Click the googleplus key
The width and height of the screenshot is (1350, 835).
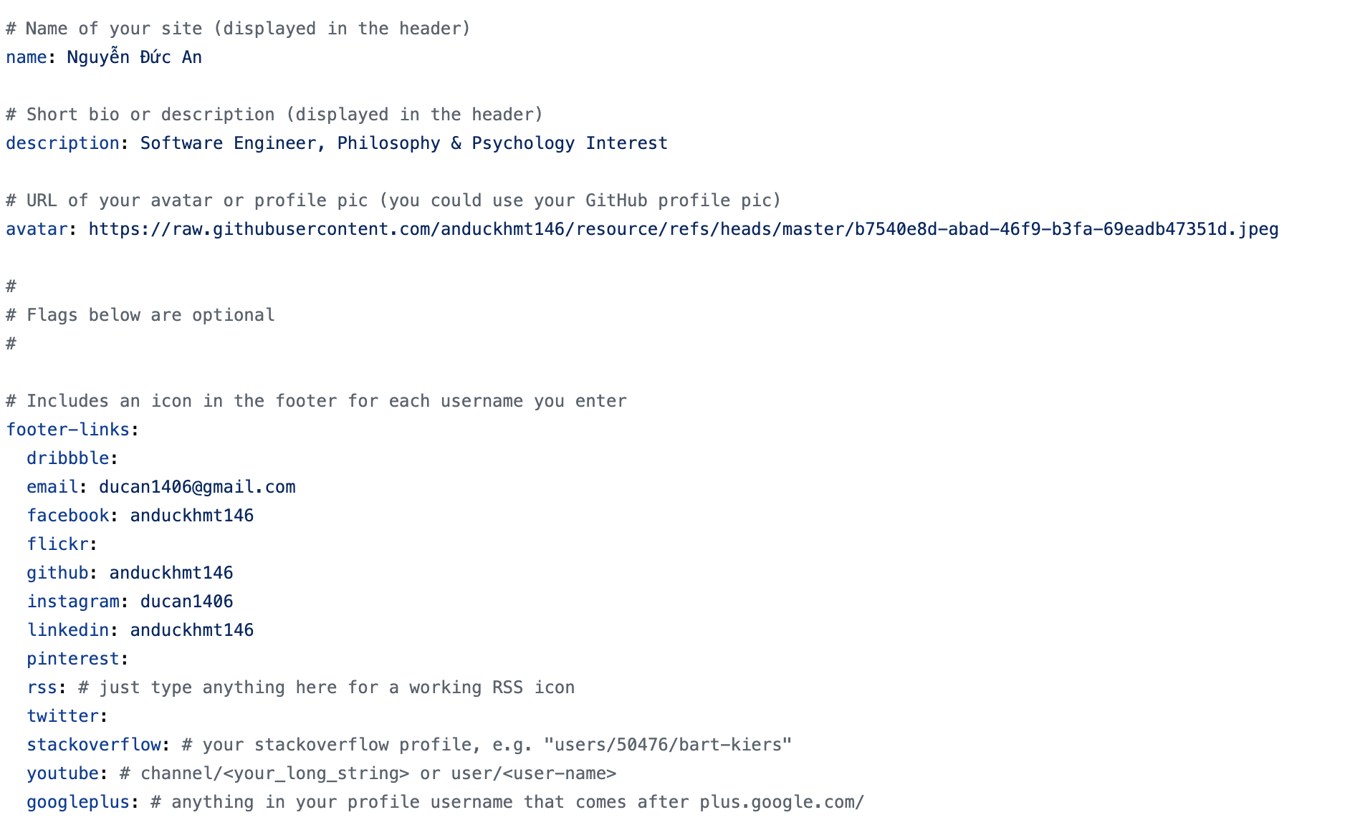(x=78, y=802)
